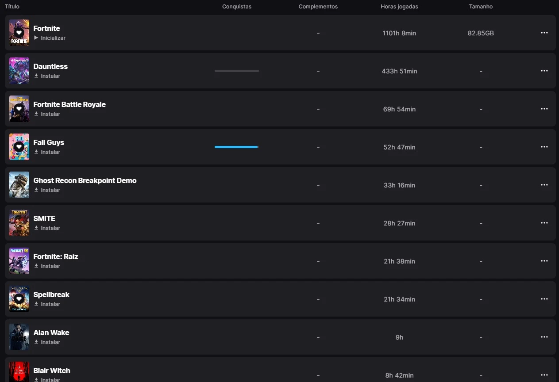Sort by the Horas jogadas column

(x=399, y=7)
